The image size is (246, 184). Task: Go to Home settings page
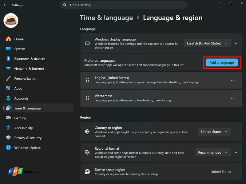pos(38,39)
